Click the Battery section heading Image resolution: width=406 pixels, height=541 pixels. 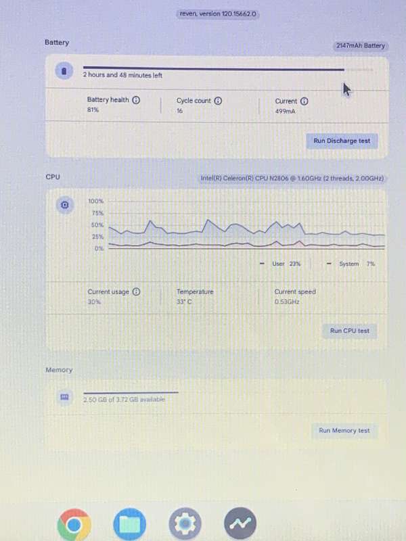coord(57,43)
